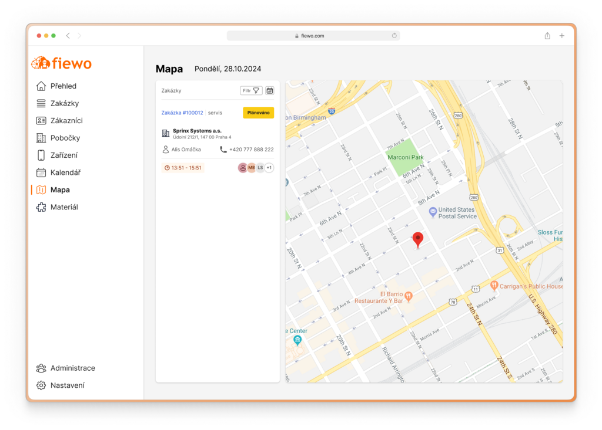Click the phone device icon beside Zařízení

click(x=41, y=155)
